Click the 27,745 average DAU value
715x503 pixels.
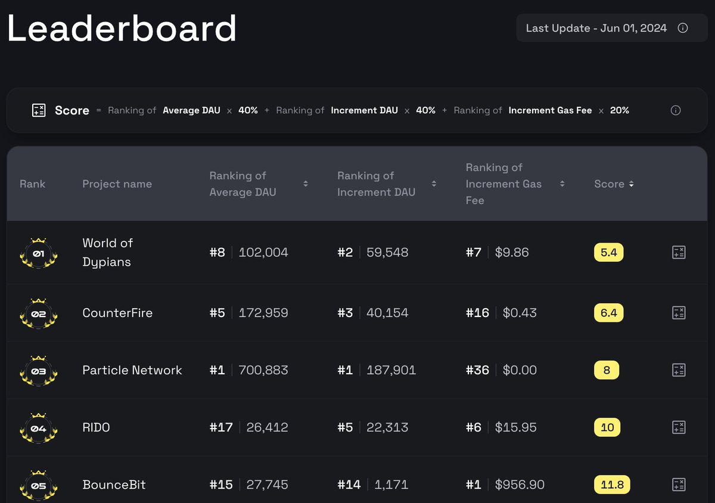(267, 485)
